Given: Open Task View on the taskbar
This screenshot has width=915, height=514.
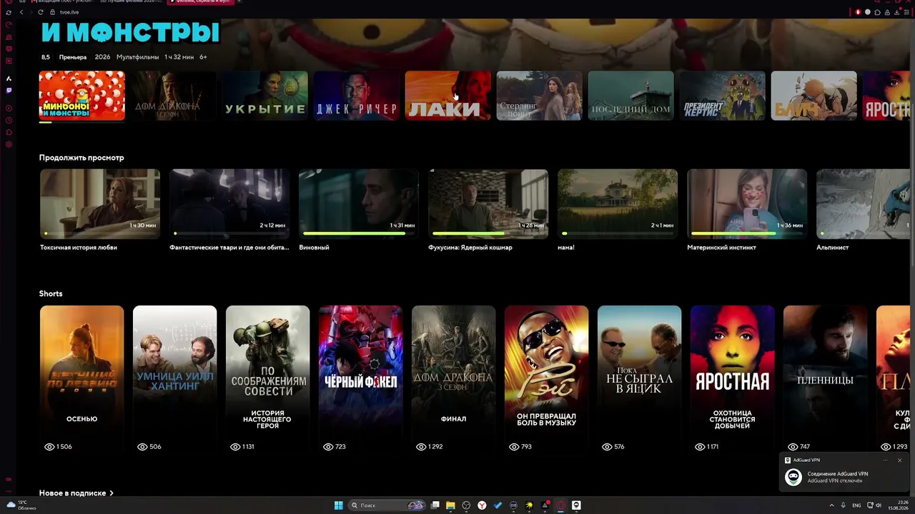Looking at the screenshot, I should click(435, 505).
